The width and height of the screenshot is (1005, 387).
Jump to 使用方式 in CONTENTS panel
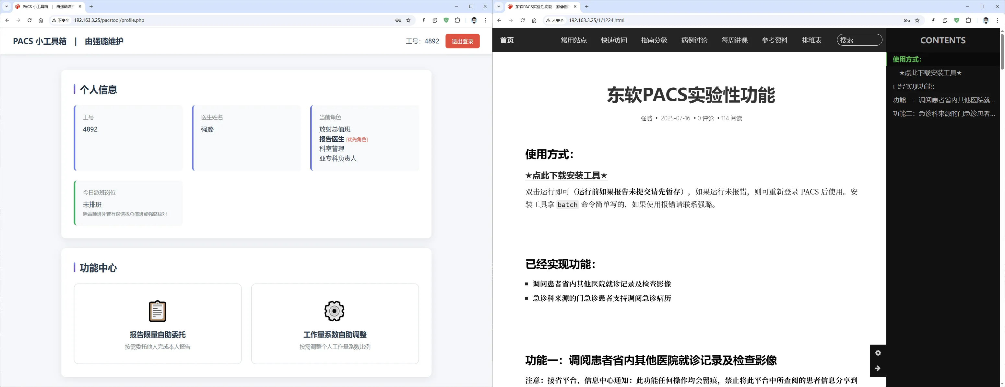[x=907, y=59]
